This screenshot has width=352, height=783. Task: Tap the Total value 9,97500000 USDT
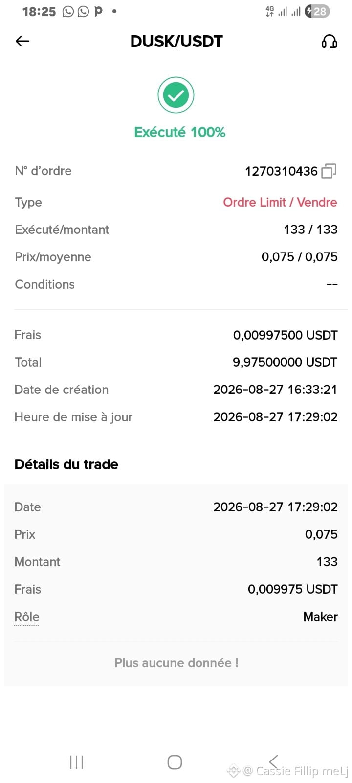click(x=285, y=362)
